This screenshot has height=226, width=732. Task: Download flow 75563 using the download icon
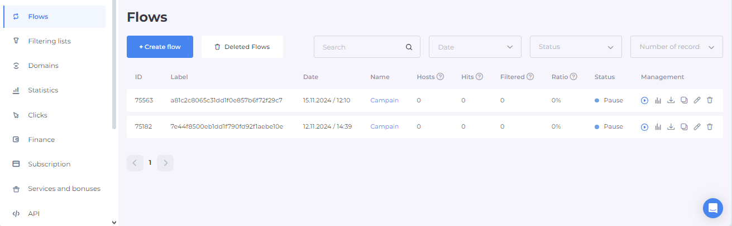pos(671,101)
